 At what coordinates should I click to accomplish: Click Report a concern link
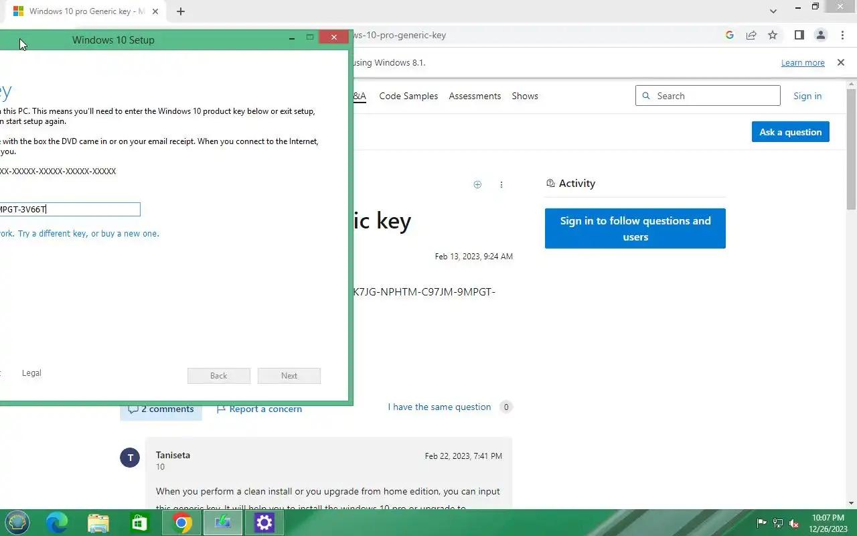(259, 409)
